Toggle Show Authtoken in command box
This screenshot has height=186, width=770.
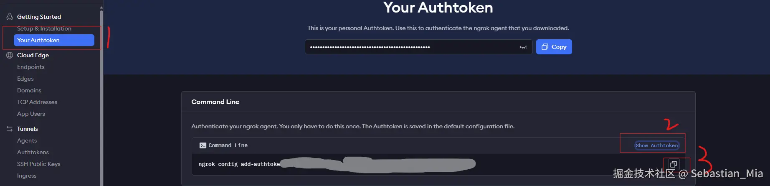656,145
